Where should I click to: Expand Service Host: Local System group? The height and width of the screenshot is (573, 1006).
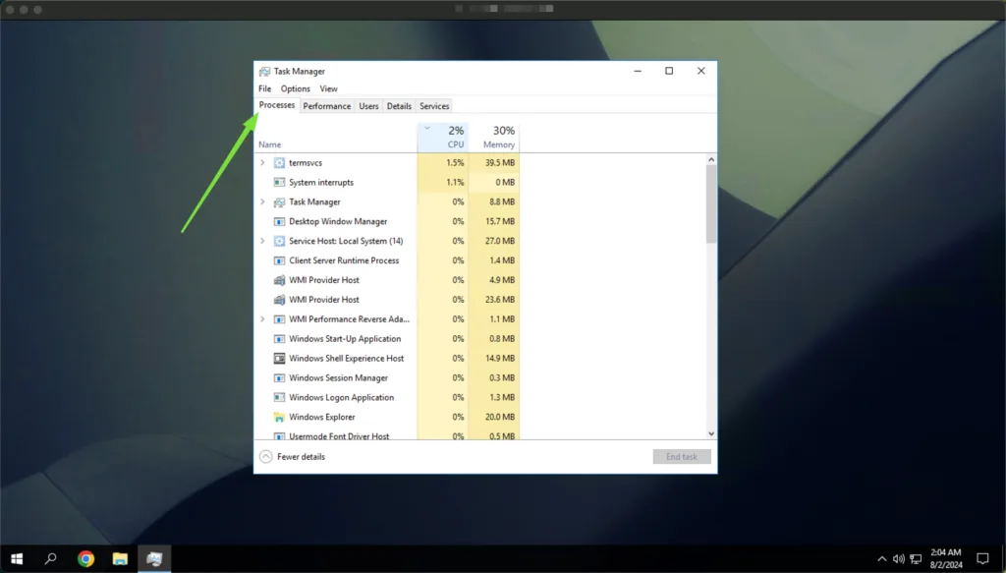262,242
